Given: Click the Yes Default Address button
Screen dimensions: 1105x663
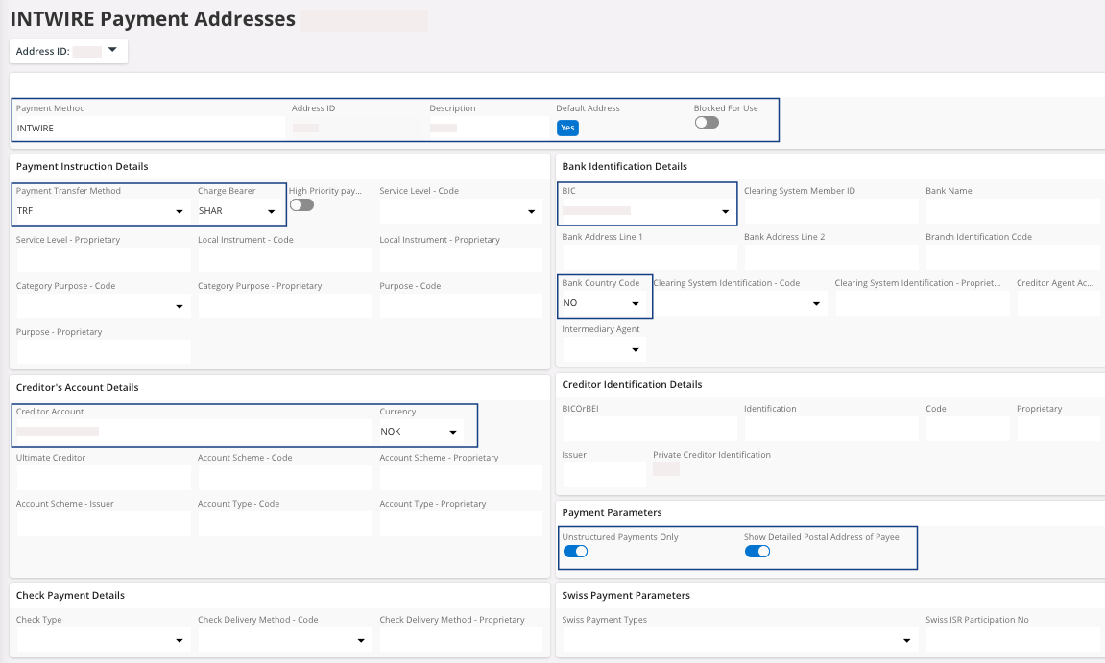Looking at the screenshot, I should 567,128.
